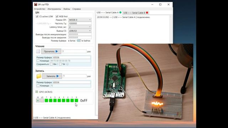This screenshot has height=128, width=228.
Task: Click the Записать write button
Action: tap(52, 76)
